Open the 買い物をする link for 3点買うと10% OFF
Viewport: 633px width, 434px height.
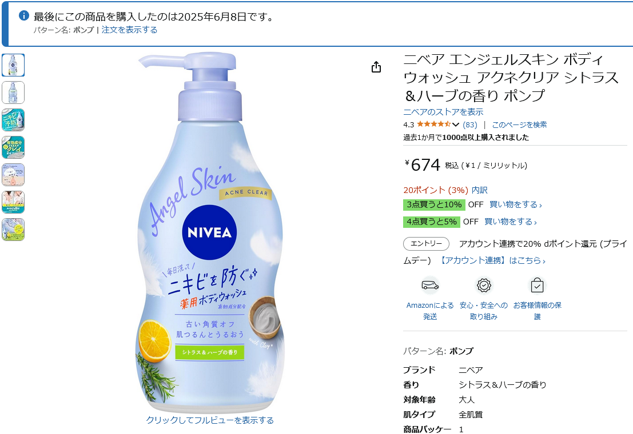[x=516, y=204]
